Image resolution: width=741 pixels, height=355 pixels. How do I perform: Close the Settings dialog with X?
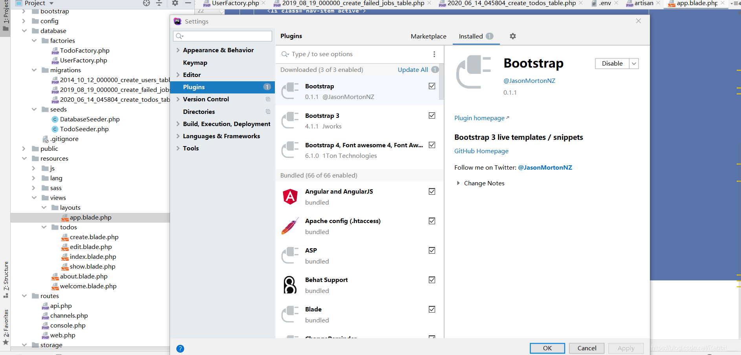(639, 21)
